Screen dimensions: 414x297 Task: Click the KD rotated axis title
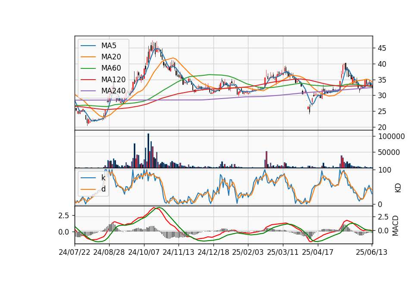398,188
